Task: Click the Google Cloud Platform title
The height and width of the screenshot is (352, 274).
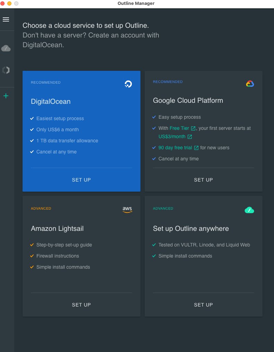Action: point(188,100)
